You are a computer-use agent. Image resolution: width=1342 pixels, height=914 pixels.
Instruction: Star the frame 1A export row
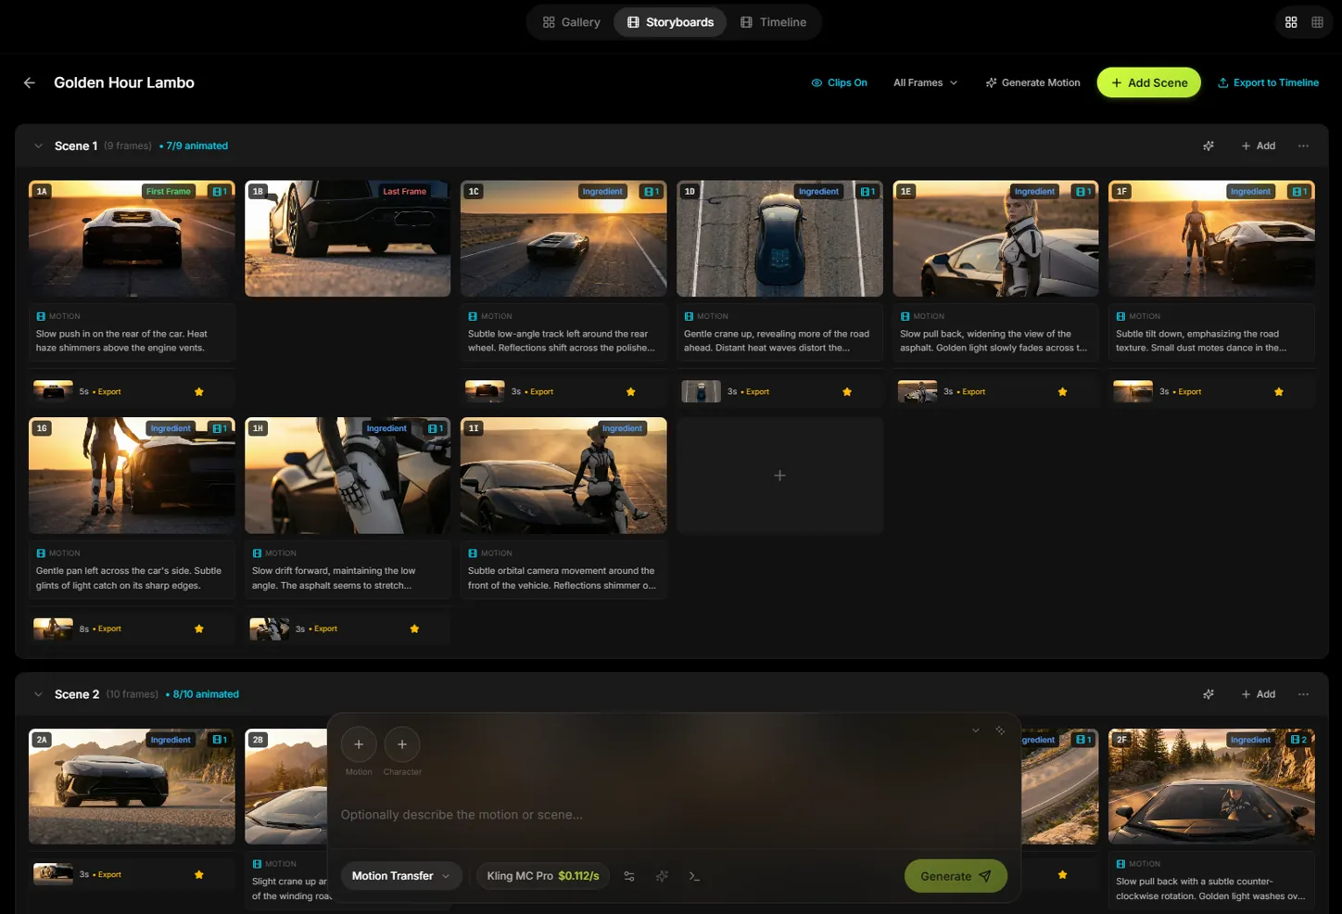tap(198, 391)
